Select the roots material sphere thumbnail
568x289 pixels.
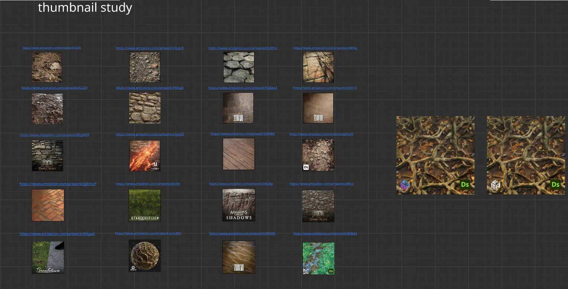pos(145,256)
